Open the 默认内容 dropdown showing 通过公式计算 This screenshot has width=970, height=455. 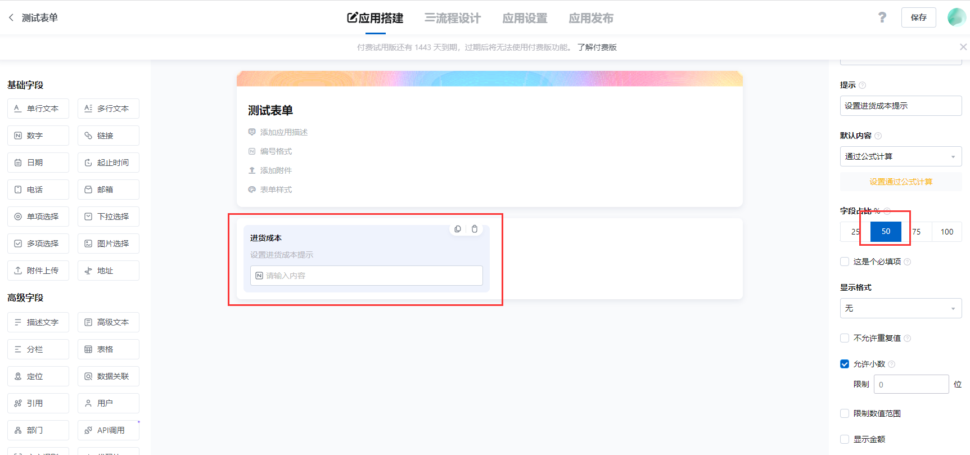point(900,156)
